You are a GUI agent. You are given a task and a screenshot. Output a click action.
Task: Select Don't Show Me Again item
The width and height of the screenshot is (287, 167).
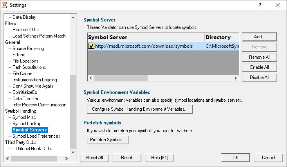click(x=33, y=86)
